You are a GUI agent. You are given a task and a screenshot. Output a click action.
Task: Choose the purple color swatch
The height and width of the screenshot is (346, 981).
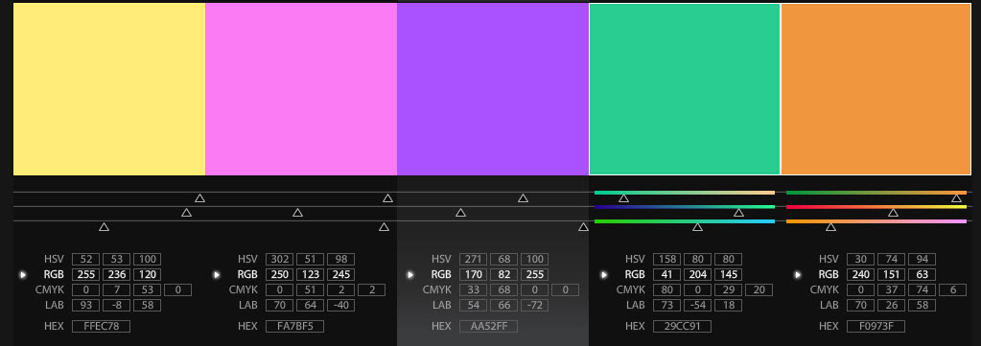point(493,89)
